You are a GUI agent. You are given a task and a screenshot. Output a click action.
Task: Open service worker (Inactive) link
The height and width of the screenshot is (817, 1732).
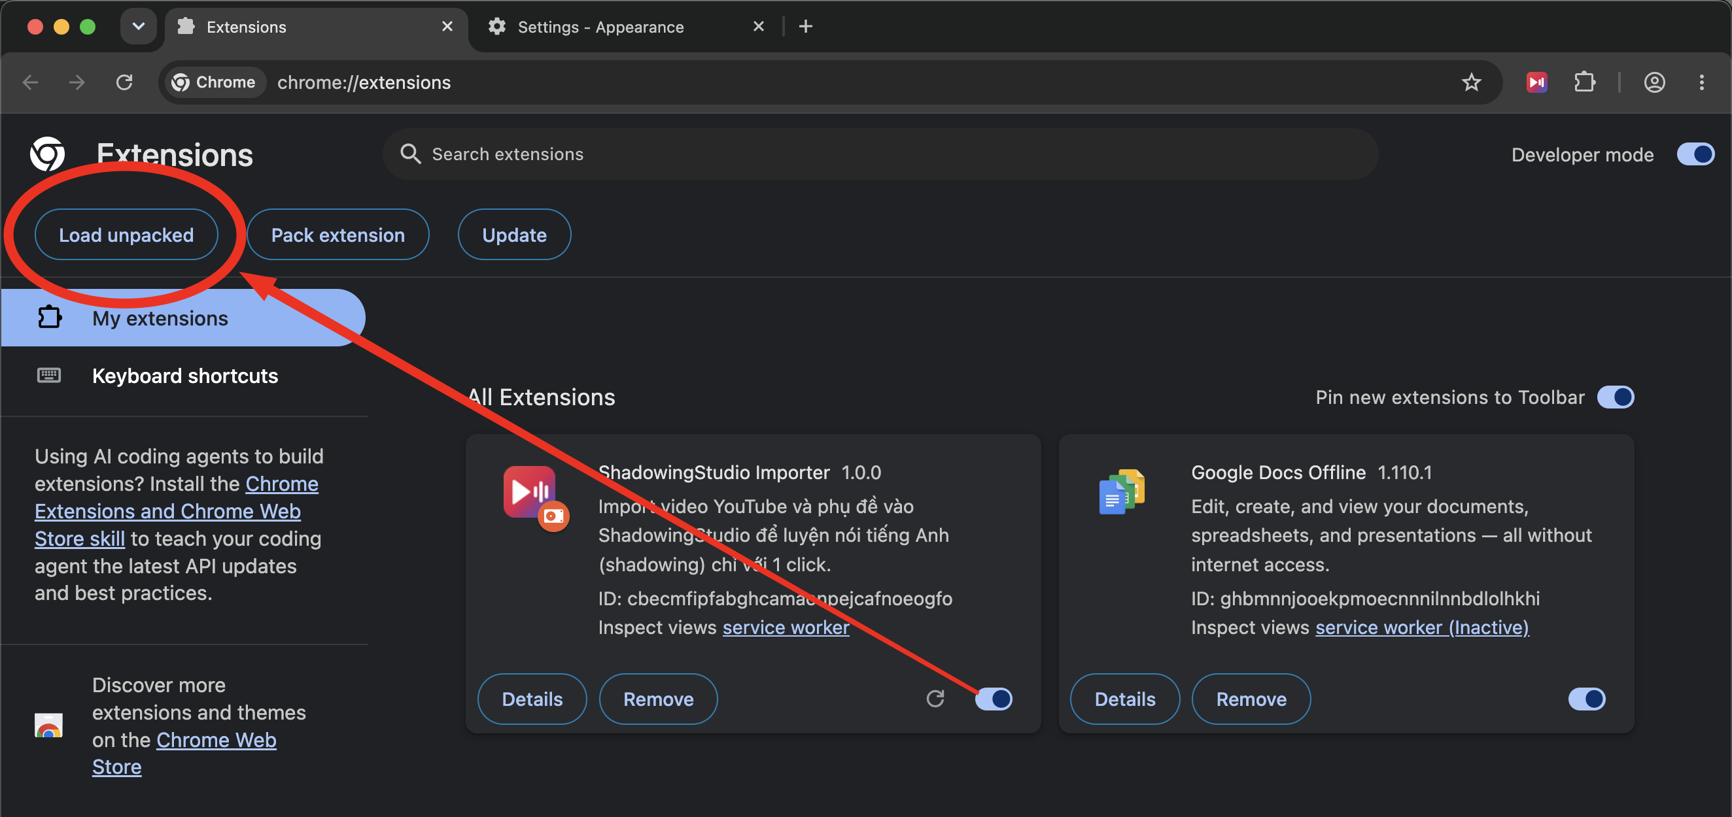point(1422,627)
